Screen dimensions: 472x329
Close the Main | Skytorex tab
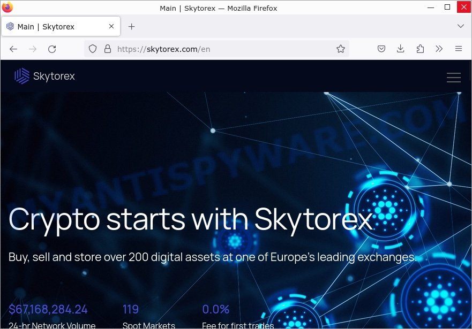click(111, 26)
